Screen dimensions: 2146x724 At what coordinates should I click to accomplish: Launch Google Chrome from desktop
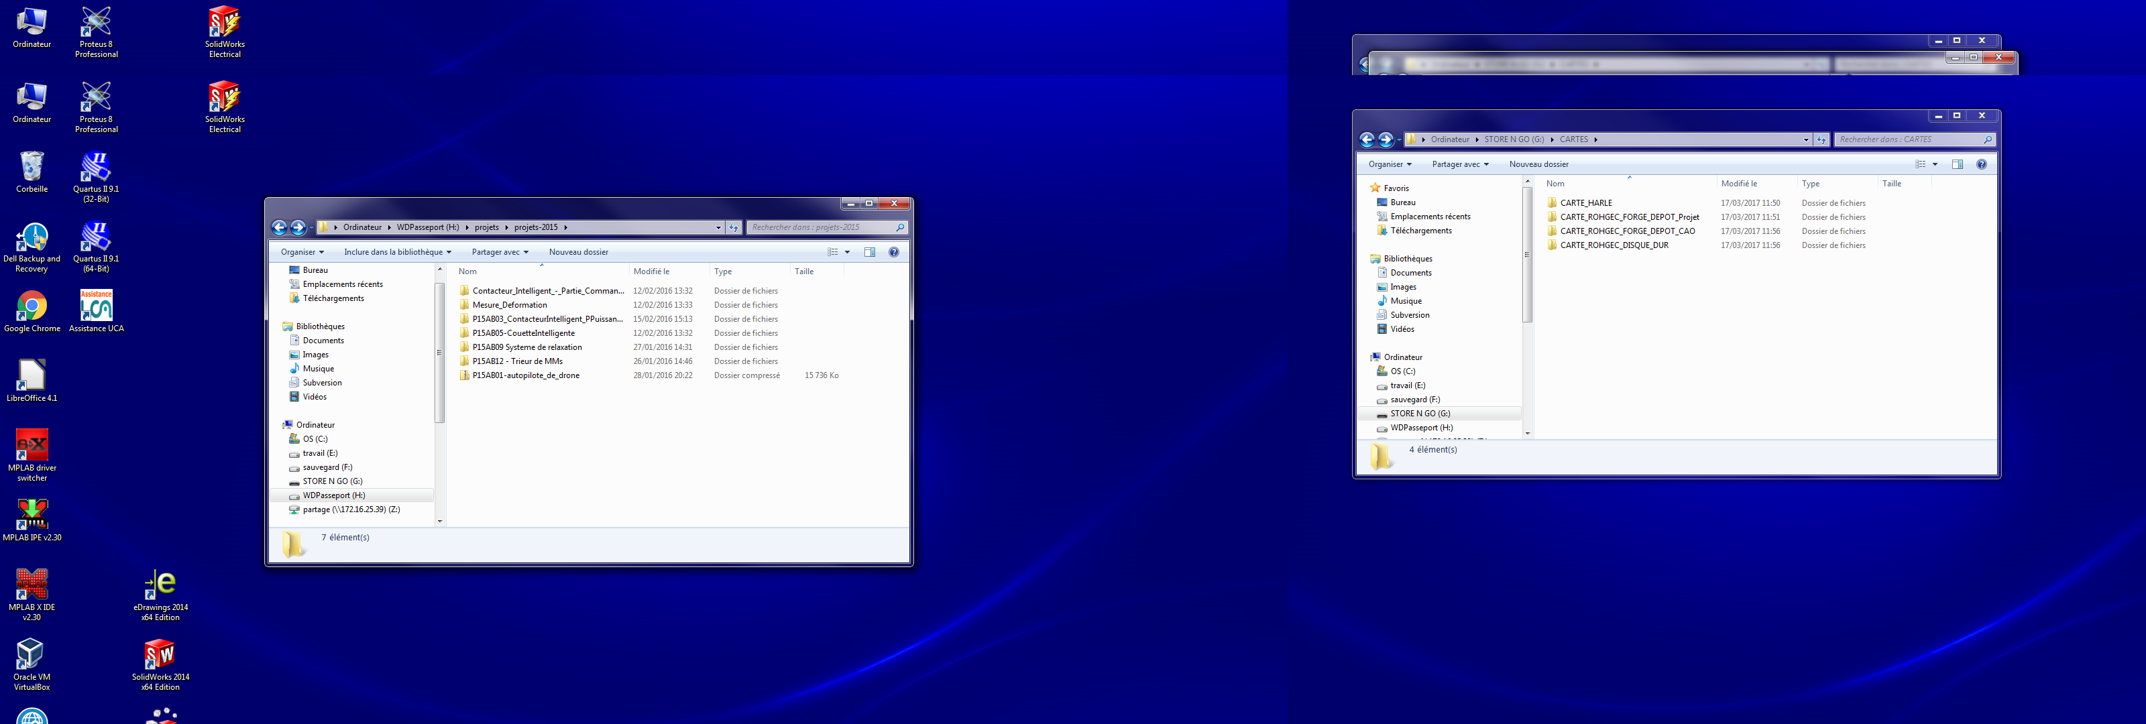pos(32,312)
